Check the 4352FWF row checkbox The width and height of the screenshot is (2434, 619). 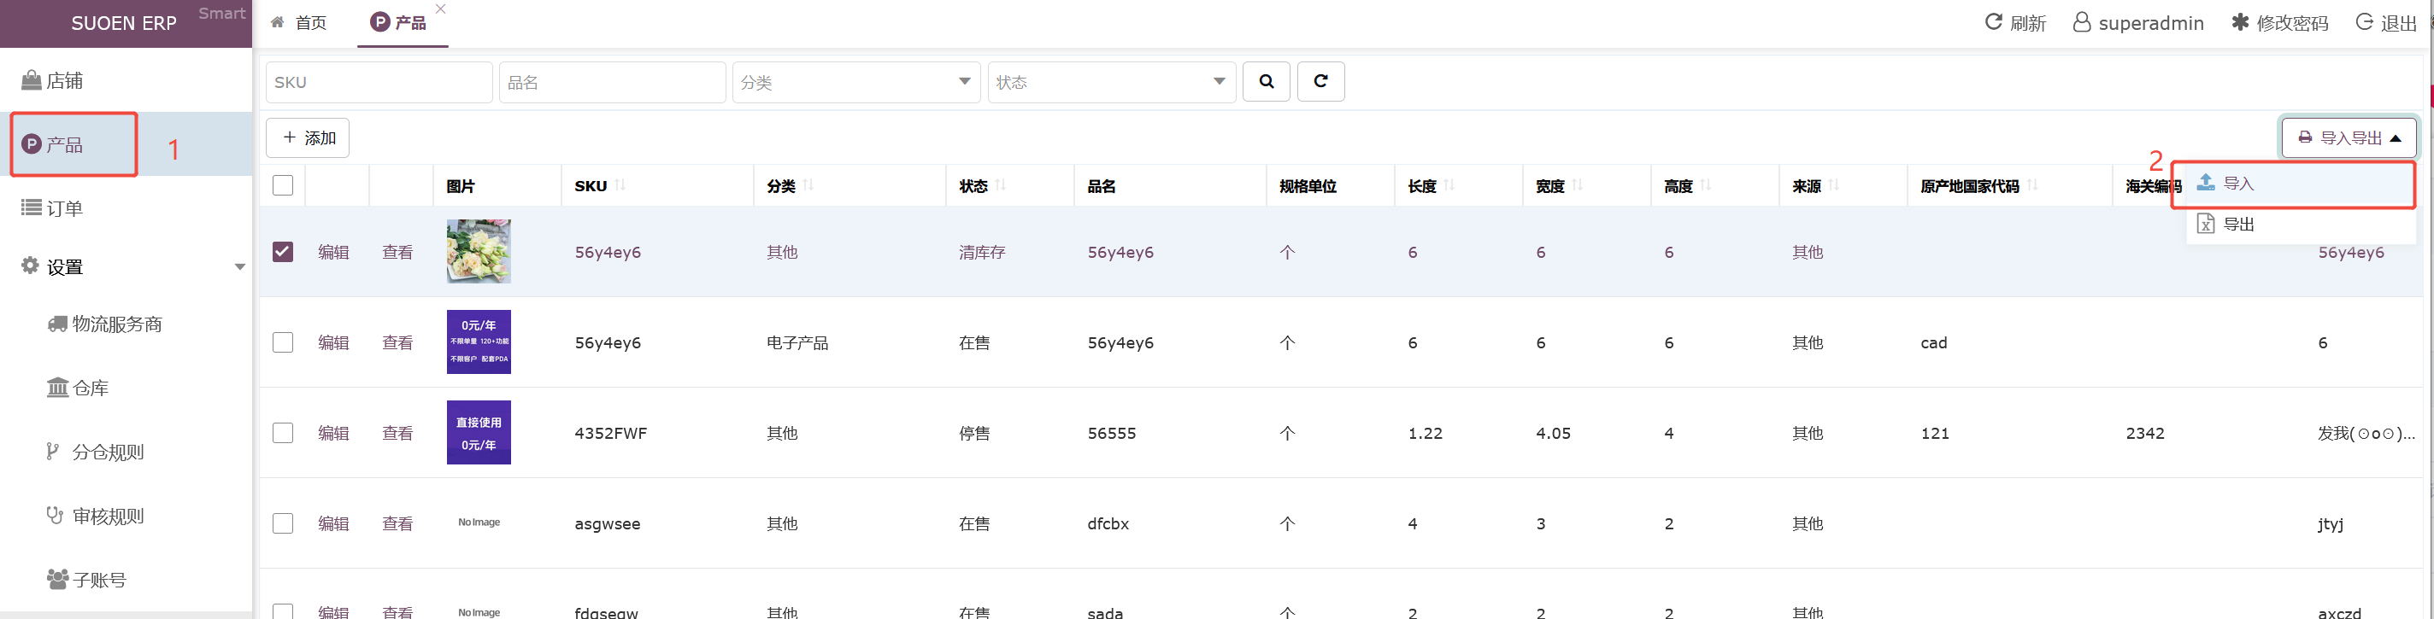[283, 432]
